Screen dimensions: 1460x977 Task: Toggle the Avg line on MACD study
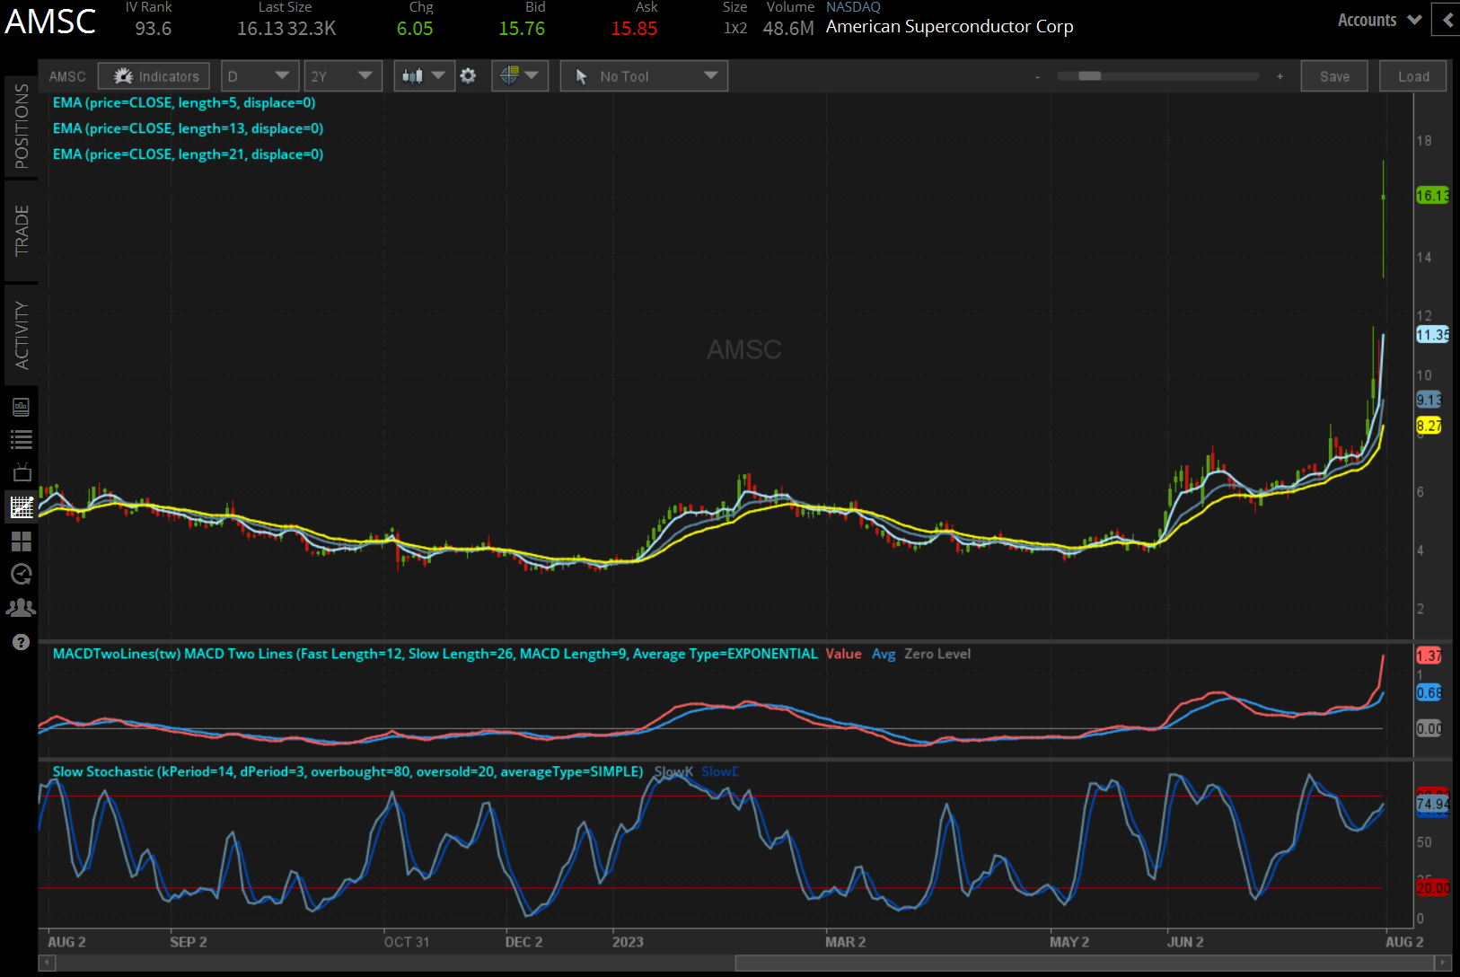884,654
